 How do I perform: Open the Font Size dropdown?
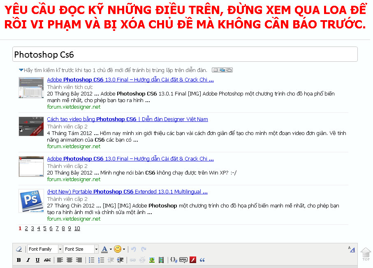81,249
